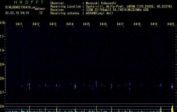
Task: Click the Receiving antenna label
Action: [x=65, y=13]
